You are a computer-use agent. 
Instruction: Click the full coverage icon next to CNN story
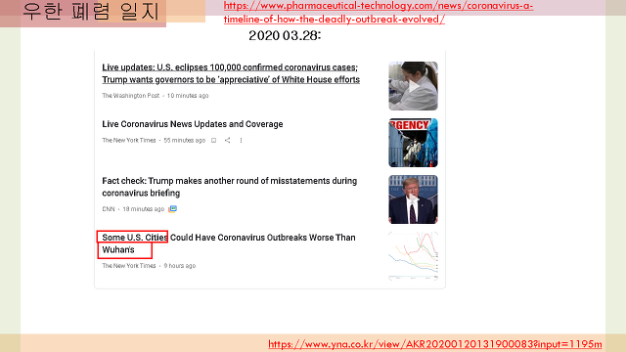(172, 208)
